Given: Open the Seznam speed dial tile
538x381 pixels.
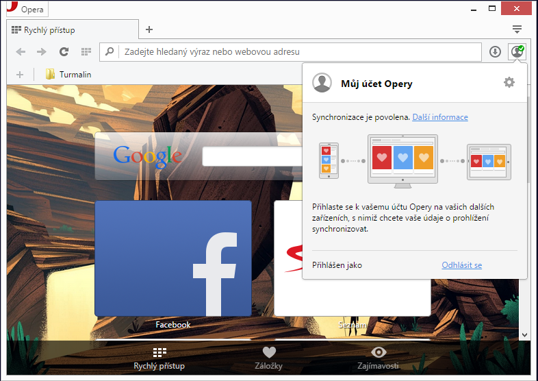Looking at the screenshot, I should (353, 297).
